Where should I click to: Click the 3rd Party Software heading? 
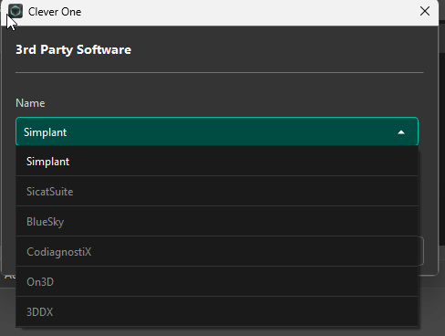coord(73,50)
